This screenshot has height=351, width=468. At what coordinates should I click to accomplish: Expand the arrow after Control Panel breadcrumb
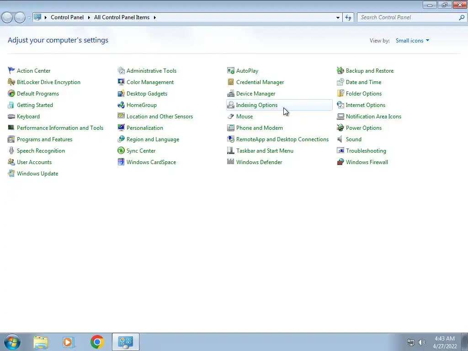point(89,18)
